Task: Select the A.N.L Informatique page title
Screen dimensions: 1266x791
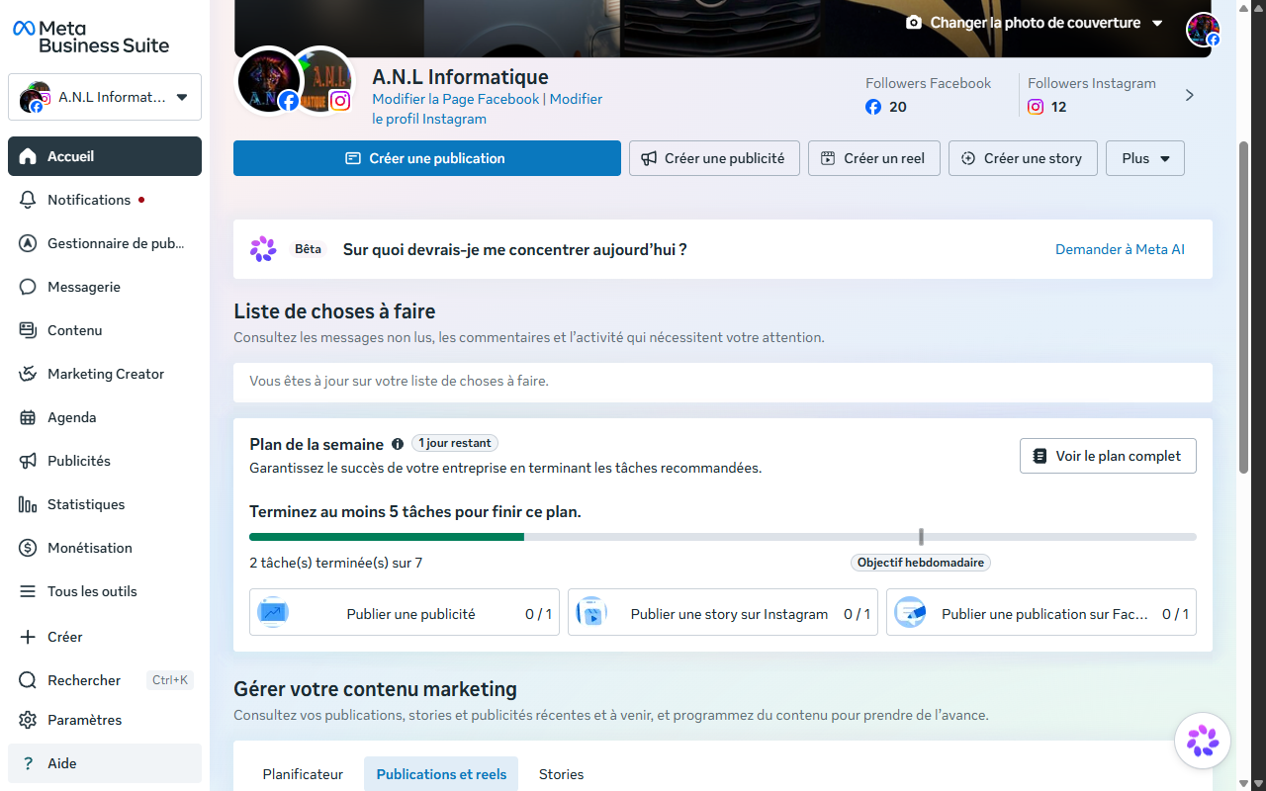Action: tap(460, 77)
